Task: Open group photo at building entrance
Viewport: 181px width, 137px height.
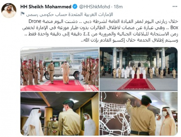Action: point(139,69)
